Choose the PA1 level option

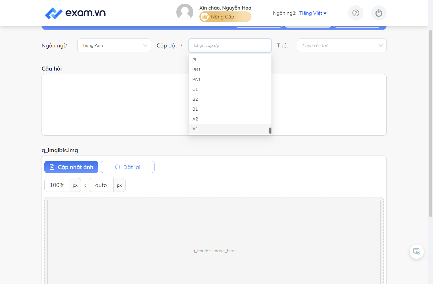click(x=230, y=79)
